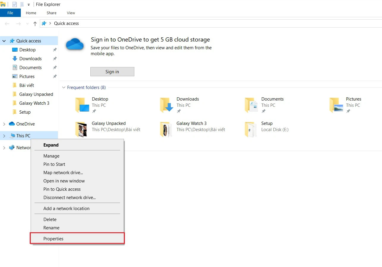382x267 pixels.
Task: Click File Explorer icon in title bar
Action: pos(3,4)
